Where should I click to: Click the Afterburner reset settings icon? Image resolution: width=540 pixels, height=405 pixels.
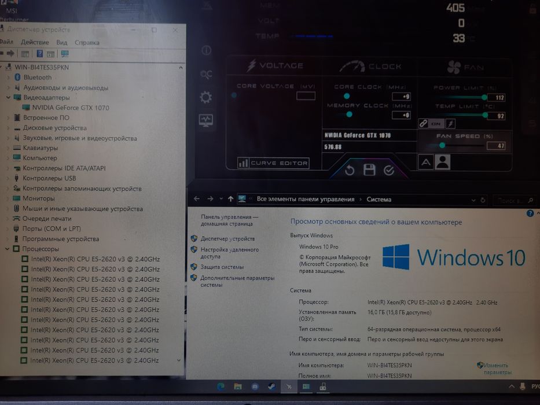[349, 170]
